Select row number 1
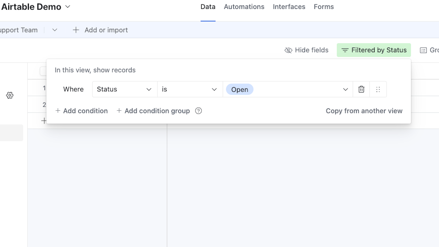The height and width of the screenshot is (247, 439). tap(44, 88)
